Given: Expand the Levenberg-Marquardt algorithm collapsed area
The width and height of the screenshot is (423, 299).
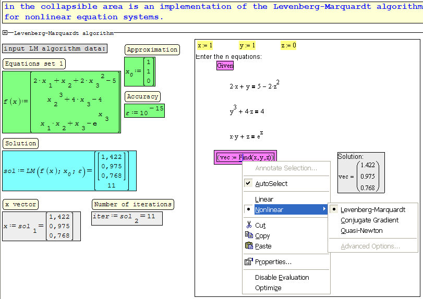Looking at the screenshot, I should (5, 33).
